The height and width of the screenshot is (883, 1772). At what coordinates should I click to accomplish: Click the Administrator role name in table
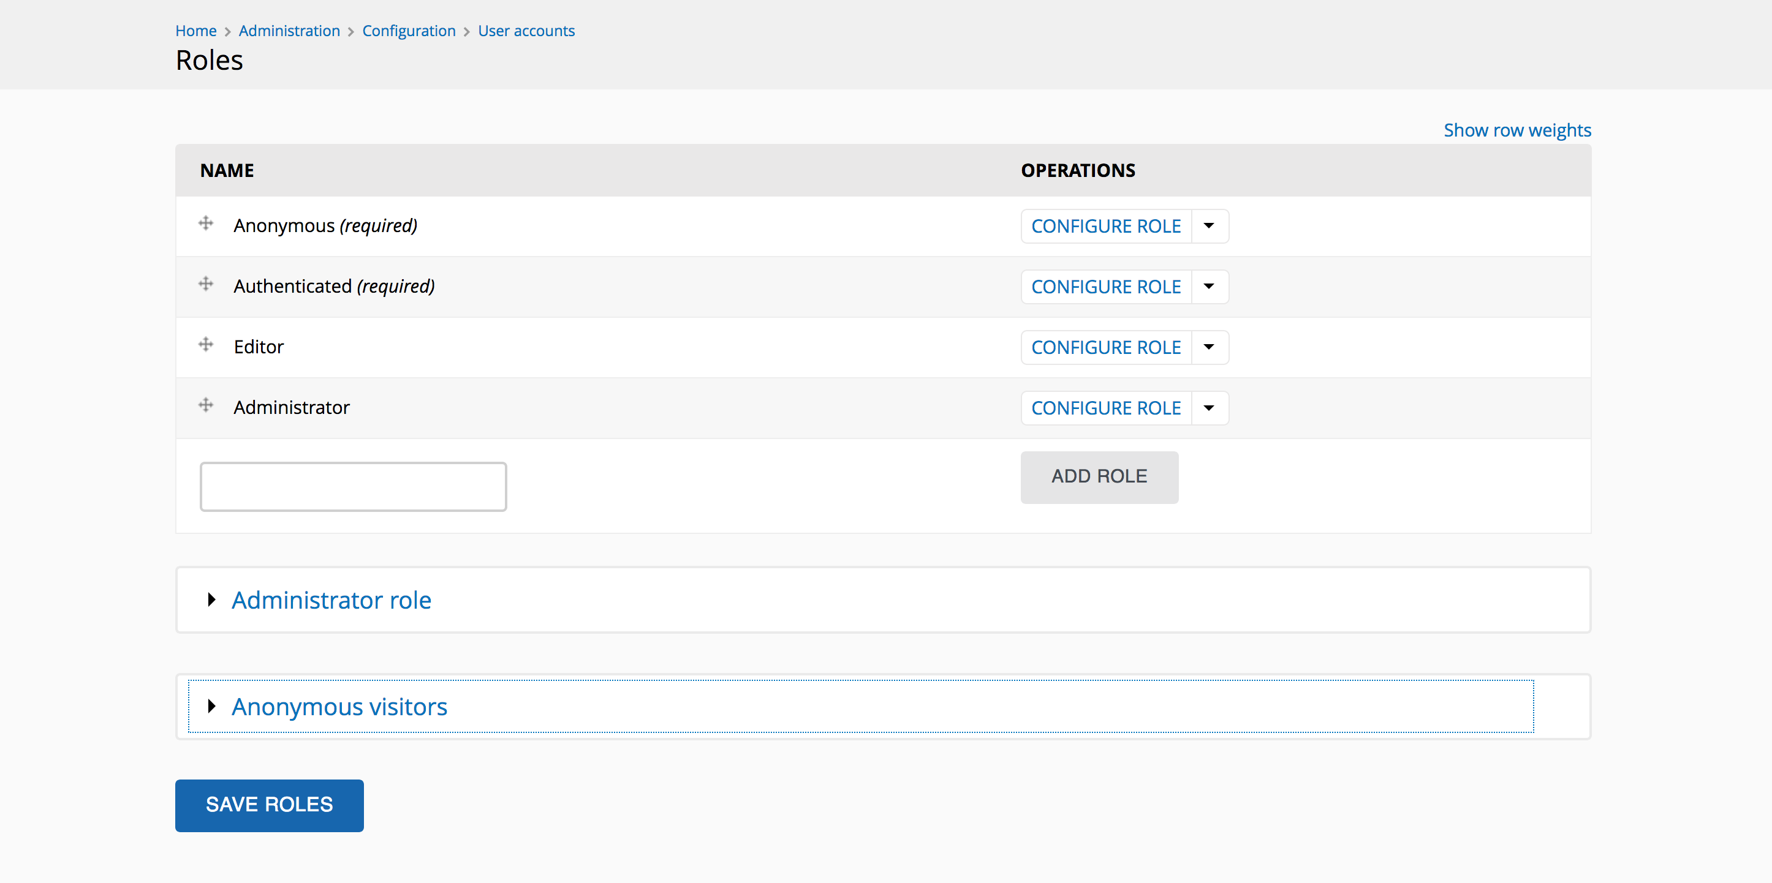tap(292, 407)
